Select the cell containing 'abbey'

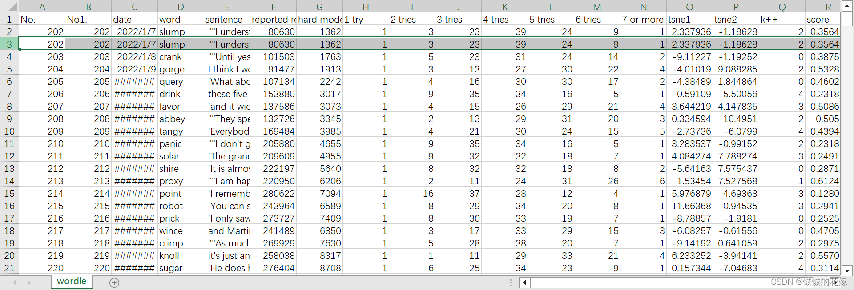pyautogui.click(x=181, y=119)
